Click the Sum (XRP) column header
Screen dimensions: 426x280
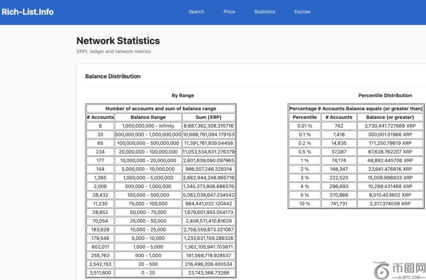point(209,117)
